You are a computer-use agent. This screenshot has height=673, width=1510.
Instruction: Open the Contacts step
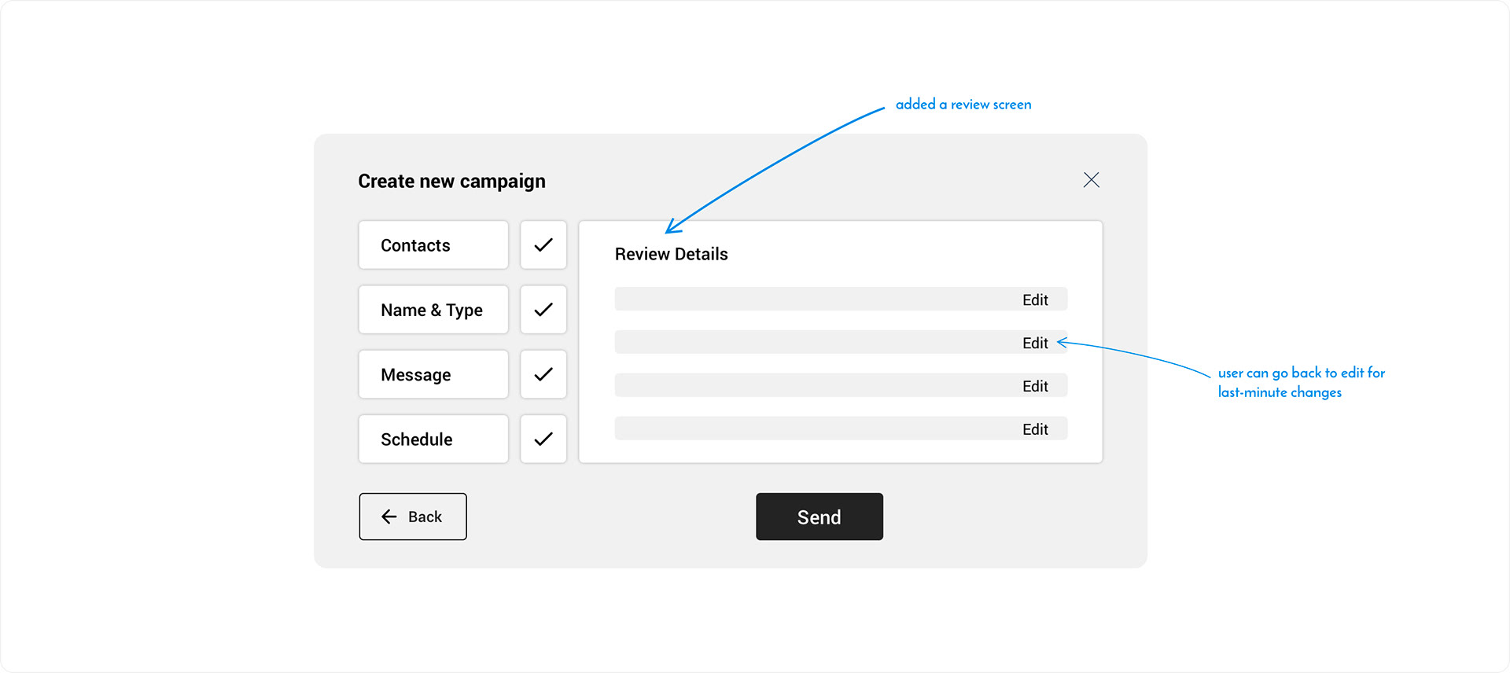point(433,245)
